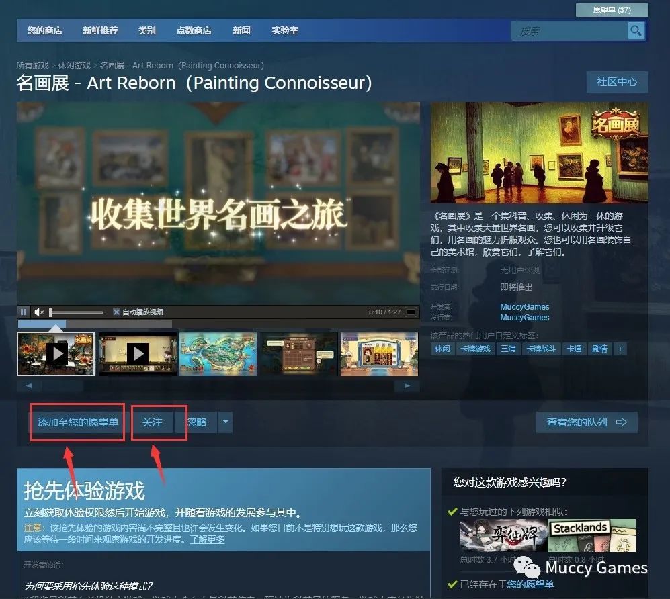Open 社区中心 community hub

[617, 81]
